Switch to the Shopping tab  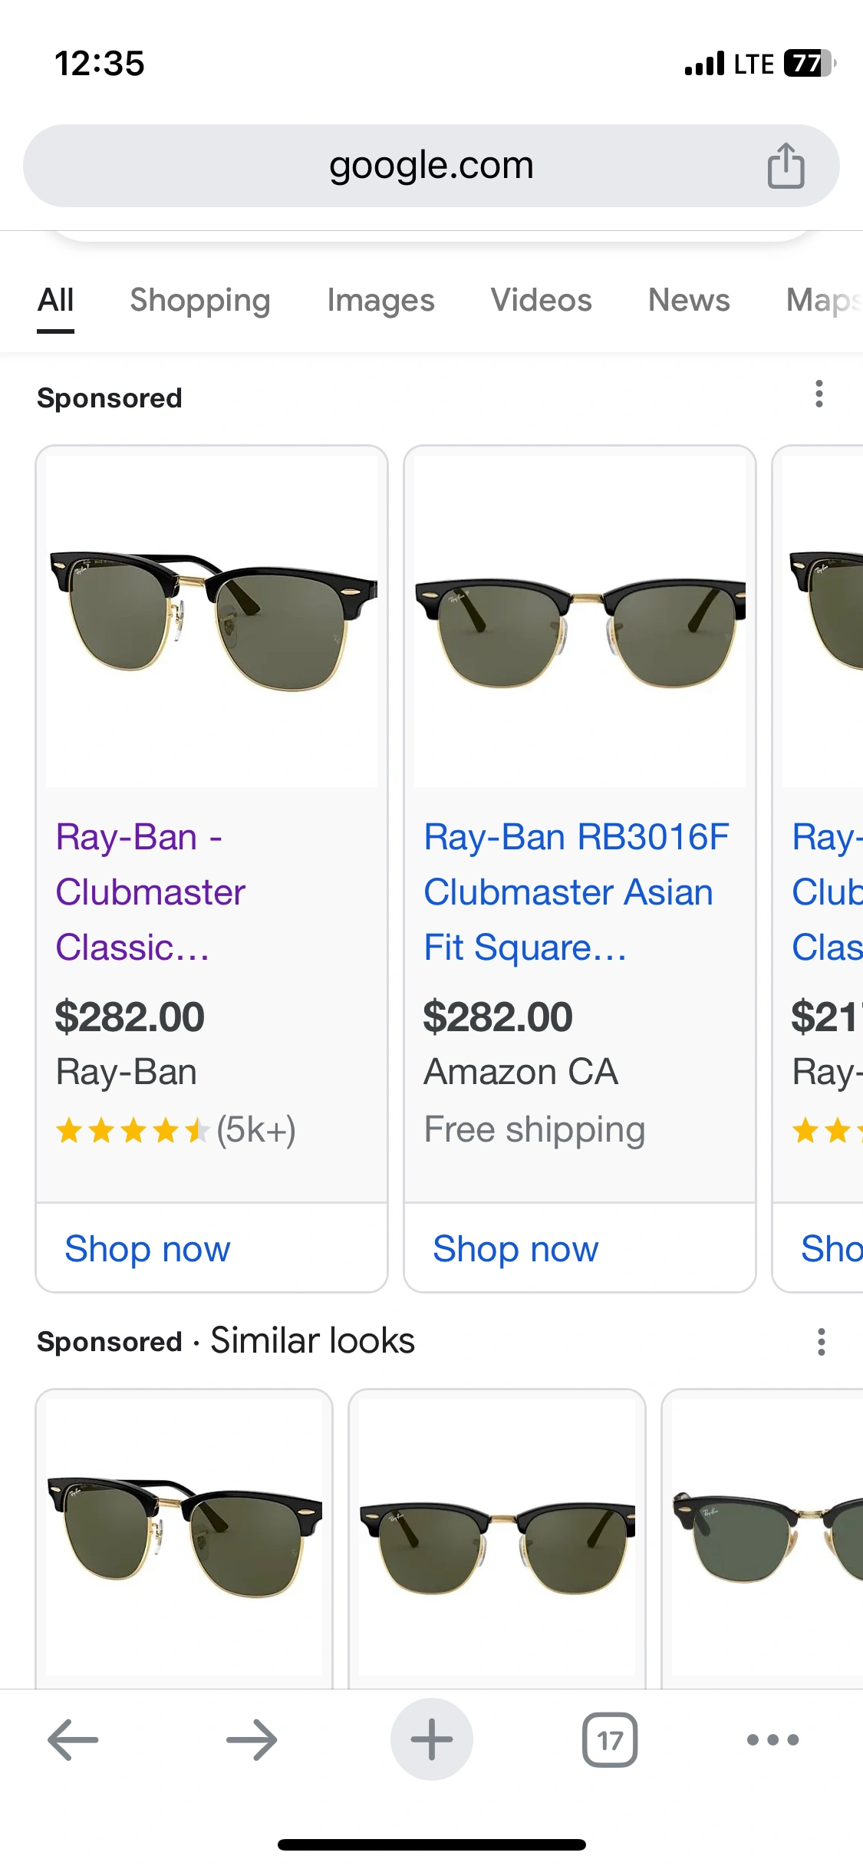tap(199, 300)
